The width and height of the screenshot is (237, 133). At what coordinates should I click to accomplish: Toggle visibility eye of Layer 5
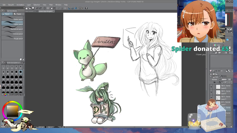click(x=211, y=92)
